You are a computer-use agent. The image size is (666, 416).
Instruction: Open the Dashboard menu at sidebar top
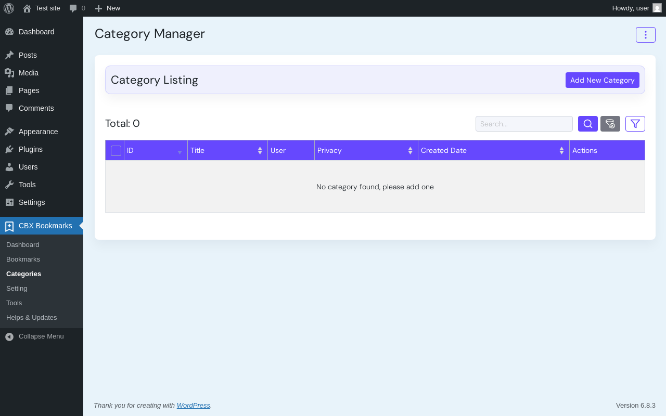42,32
